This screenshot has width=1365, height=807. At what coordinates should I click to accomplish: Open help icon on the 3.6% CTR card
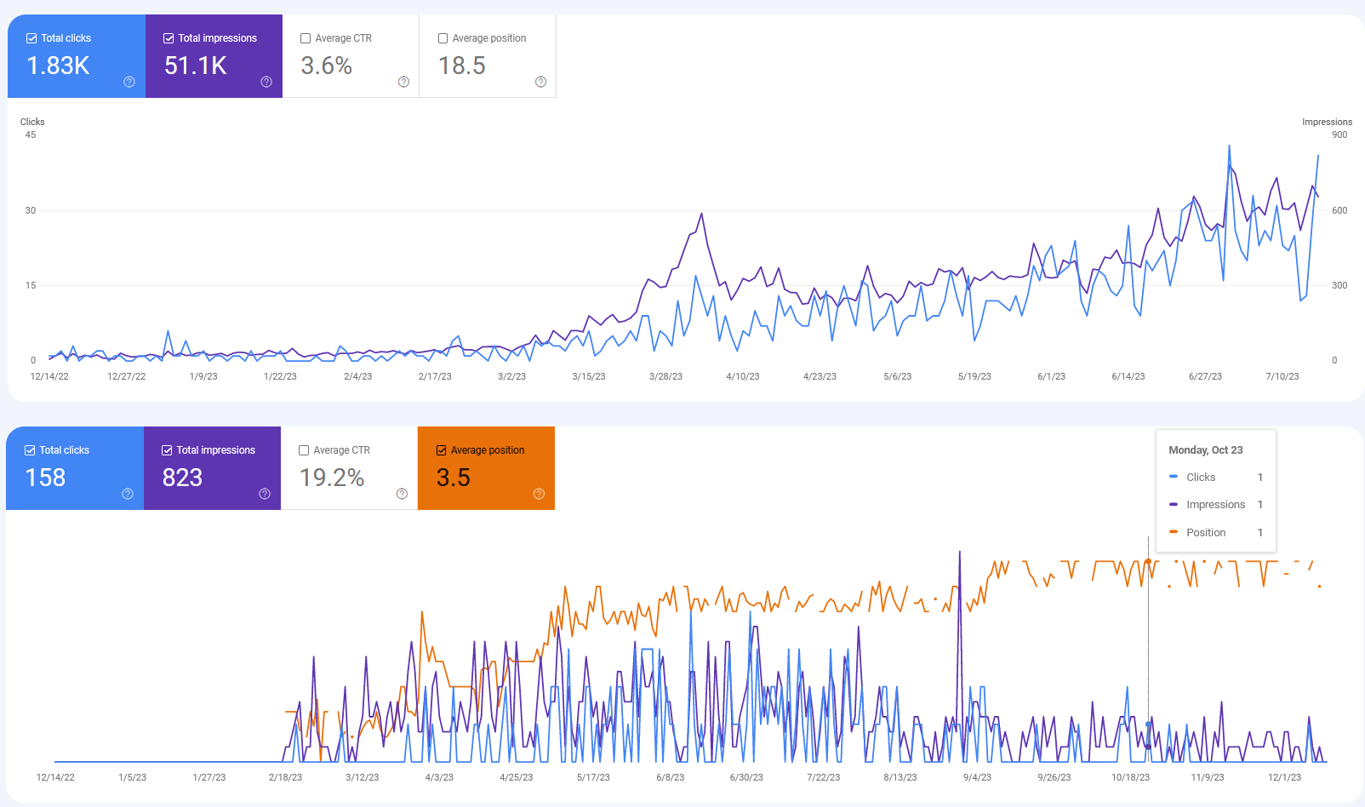(x=403, y=82)
